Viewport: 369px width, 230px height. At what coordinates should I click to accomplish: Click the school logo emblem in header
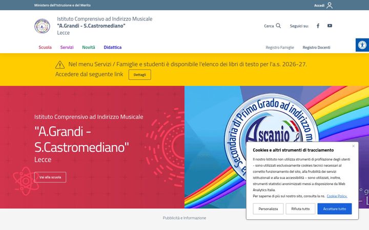[x=42, y=26]
